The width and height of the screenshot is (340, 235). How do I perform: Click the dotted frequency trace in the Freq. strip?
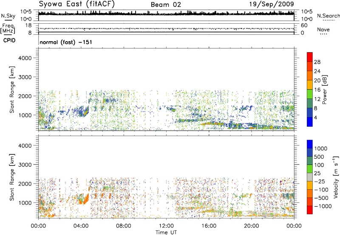[x=166, y=28]
